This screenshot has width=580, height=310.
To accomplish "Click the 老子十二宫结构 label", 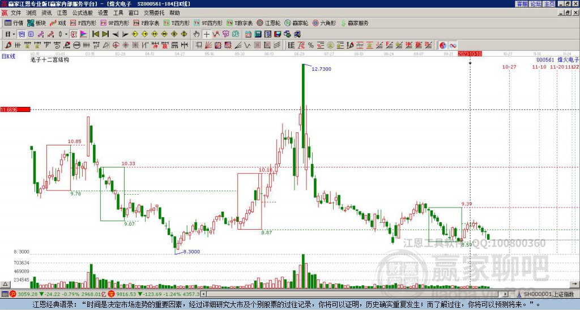I will 50,59.
